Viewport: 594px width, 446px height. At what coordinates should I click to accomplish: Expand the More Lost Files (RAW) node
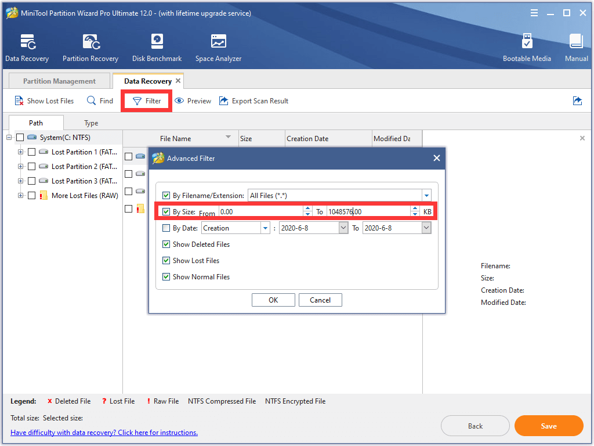20,195
